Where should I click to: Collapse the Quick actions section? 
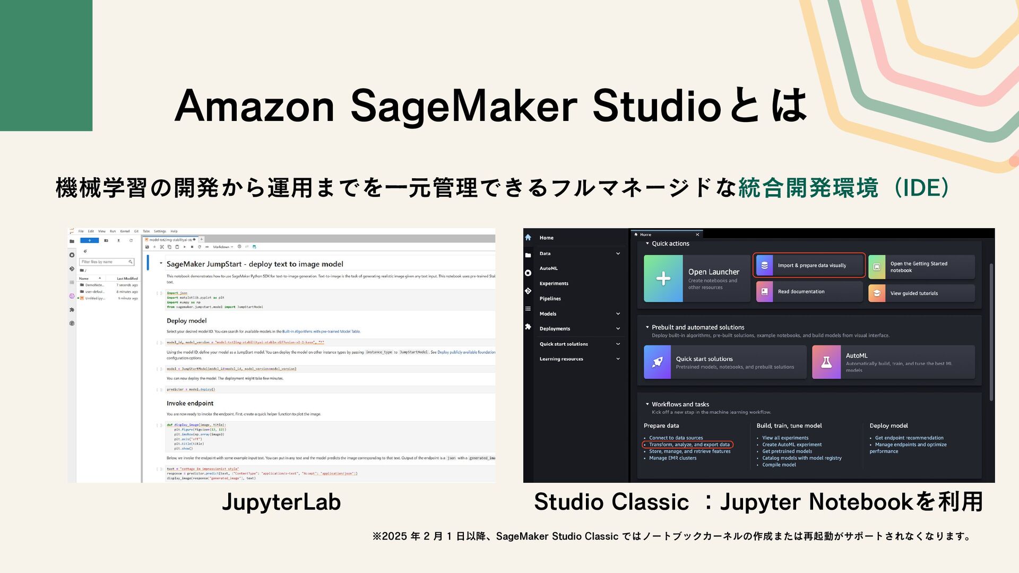647,244
